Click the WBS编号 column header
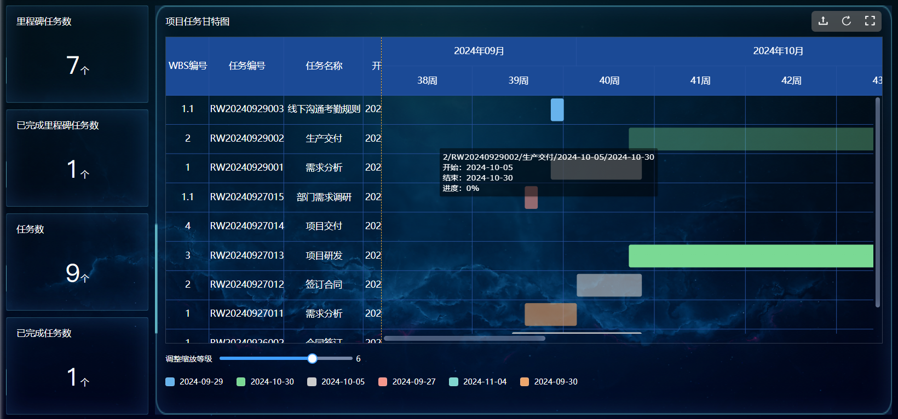 pos(187,66)
